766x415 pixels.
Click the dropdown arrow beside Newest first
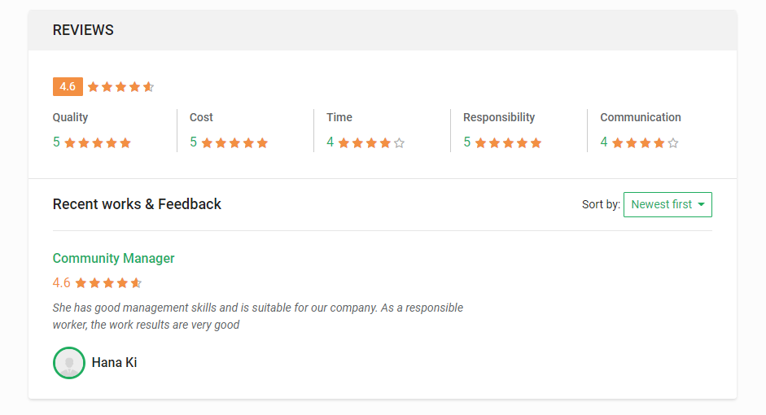pos(701,205)
